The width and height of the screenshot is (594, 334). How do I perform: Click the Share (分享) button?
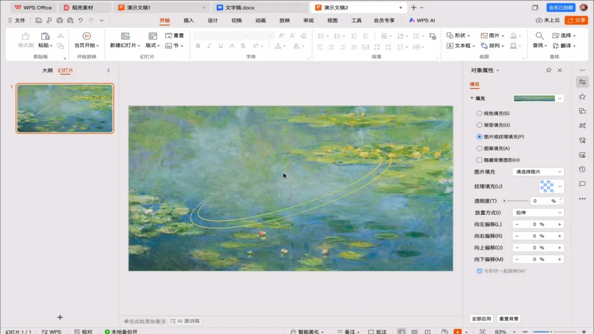point(576,20)
